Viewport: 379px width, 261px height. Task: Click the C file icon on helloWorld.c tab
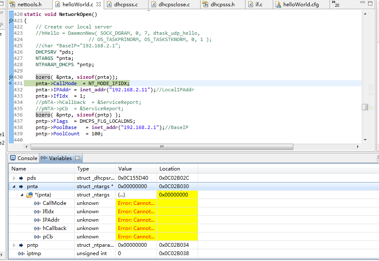click(58, 5)
